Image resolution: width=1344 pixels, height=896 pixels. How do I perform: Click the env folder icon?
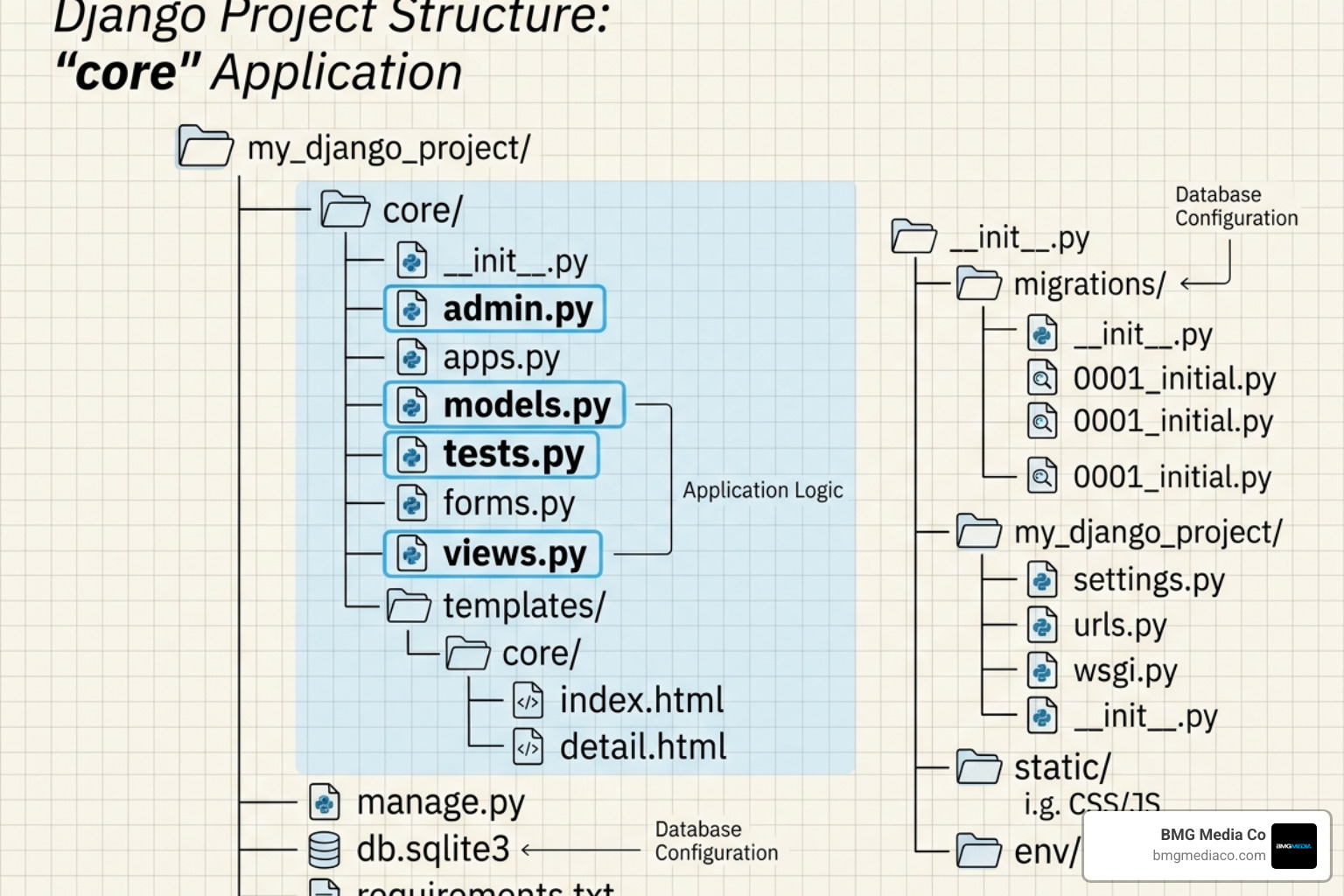point(979,850)
